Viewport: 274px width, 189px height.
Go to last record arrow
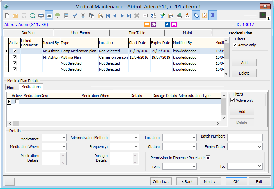click(x=129, y=16)
